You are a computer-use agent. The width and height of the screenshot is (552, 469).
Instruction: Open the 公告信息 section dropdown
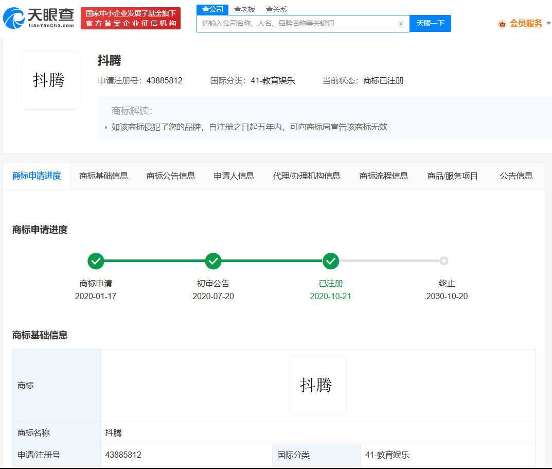[516, 176]
